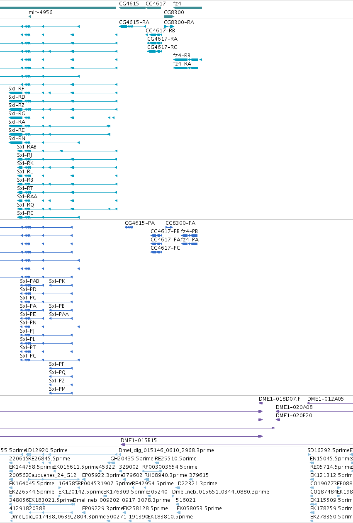353x523 pixels.
Task: Select the fz4-PB protein label
Action: point(190,231)
